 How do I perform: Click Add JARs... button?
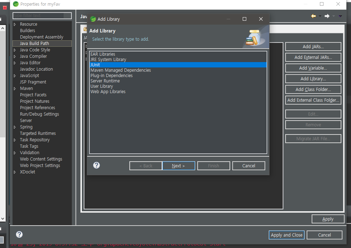tap(313, 46)
